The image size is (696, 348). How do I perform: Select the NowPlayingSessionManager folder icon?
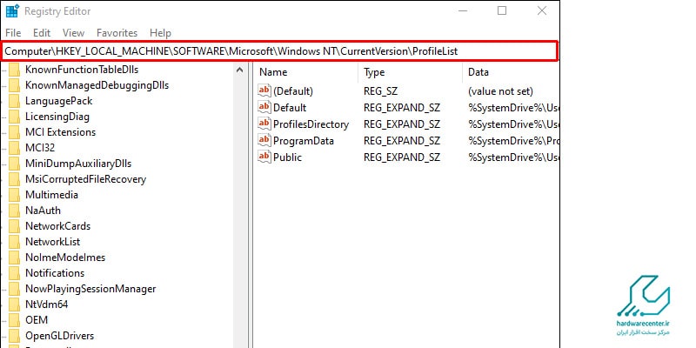click(15, 289)
